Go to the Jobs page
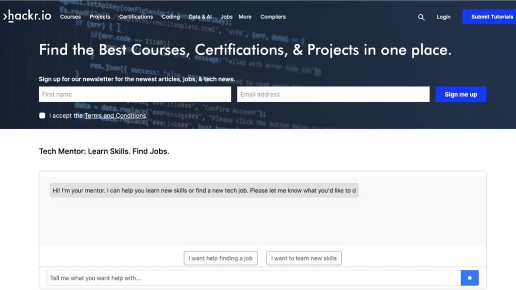Image resolution: width=516 pixels, height=290 pixels. click(x=226, y=17)
